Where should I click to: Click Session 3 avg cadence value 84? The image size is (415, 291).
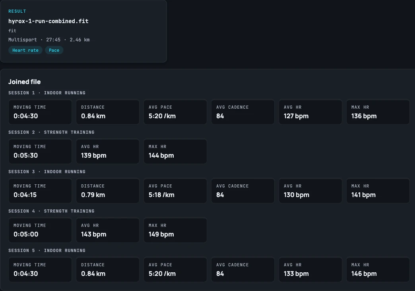point(220,195)
